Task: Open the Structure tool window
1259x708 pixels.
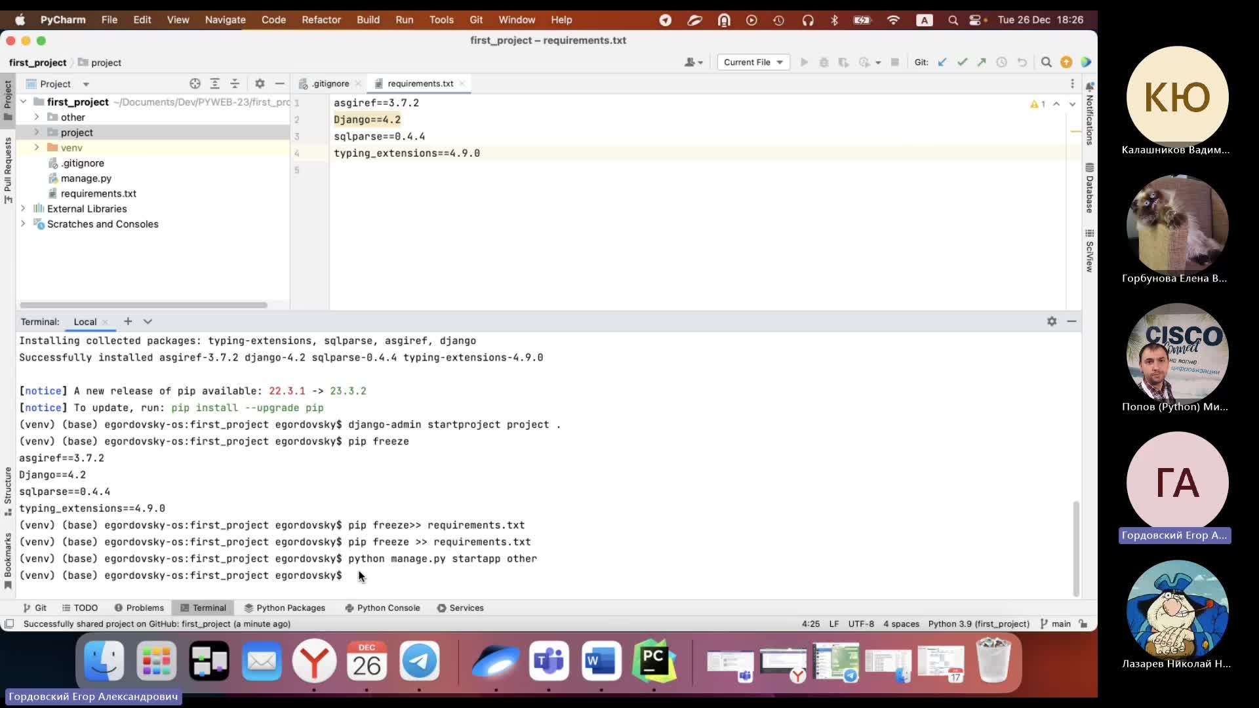Action: 8,491
